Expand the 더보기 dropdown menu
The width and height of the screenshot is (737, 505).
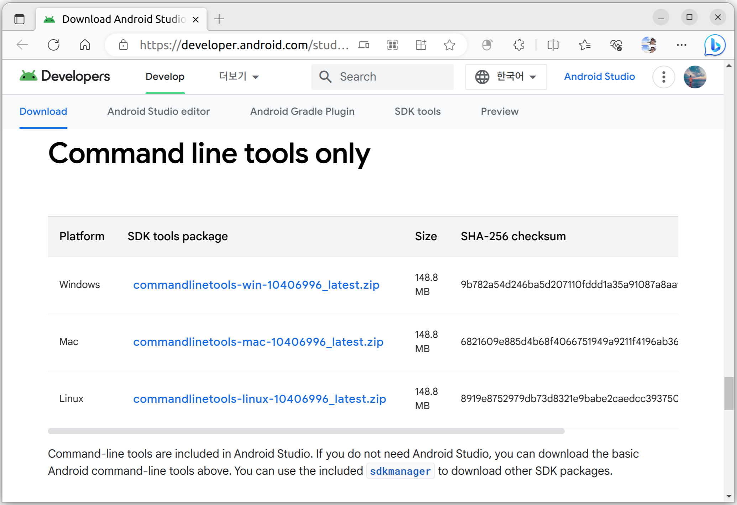(x=239, y=77)
